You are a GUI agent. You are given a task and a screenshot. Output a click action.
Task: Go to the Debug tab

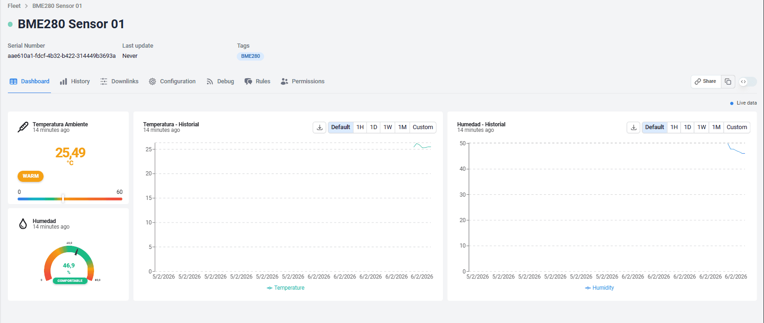(221, 81)
